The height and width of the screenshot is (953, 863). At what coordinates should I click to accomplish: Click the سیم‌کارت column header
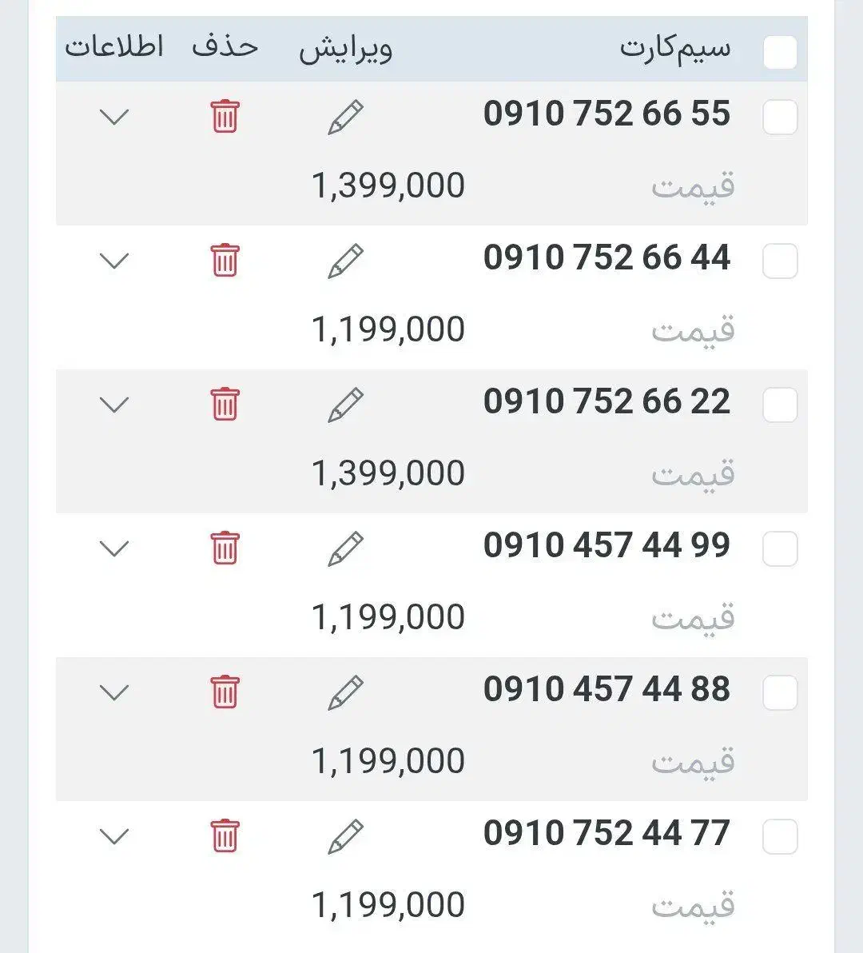coord(675,48)
